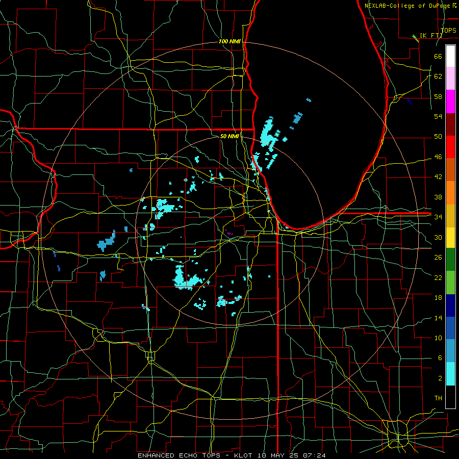Click the "ENHANCED ECHO TOPS" caption text
Image resolution: width=459 pixels, height=459 pixels.
pyautogui.click(x=180, y=455)
